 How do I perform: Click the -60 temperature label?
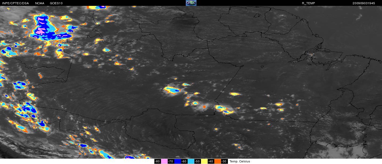(x=184, y=161)
